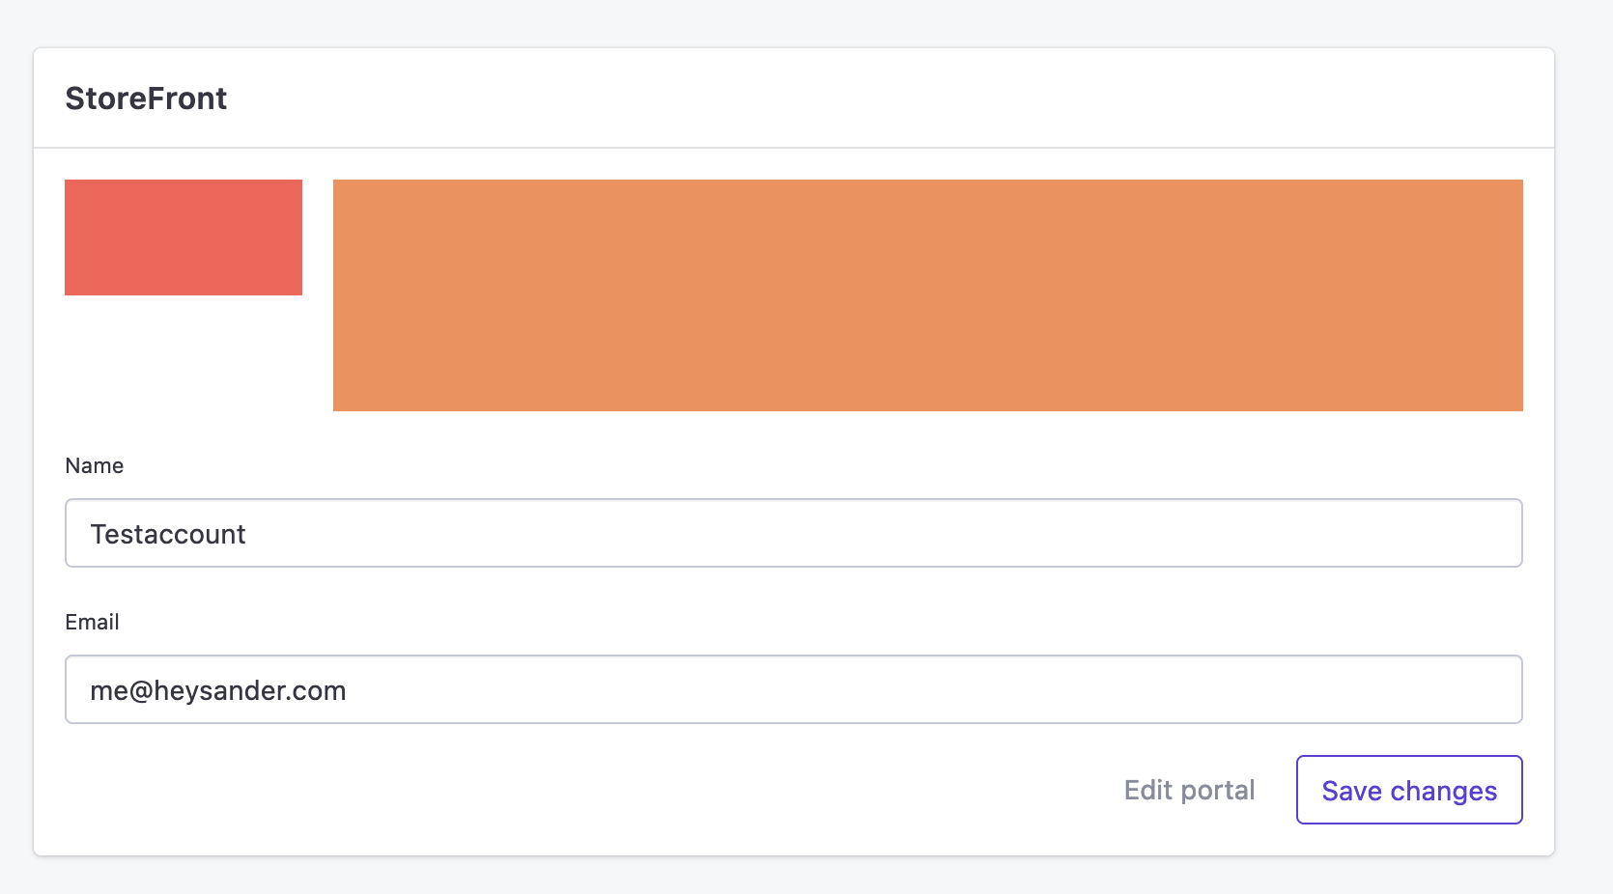Select the orange banner cover image
Image resolution: width=1613 pixels, height=894 pixels.
coord(928,295)
